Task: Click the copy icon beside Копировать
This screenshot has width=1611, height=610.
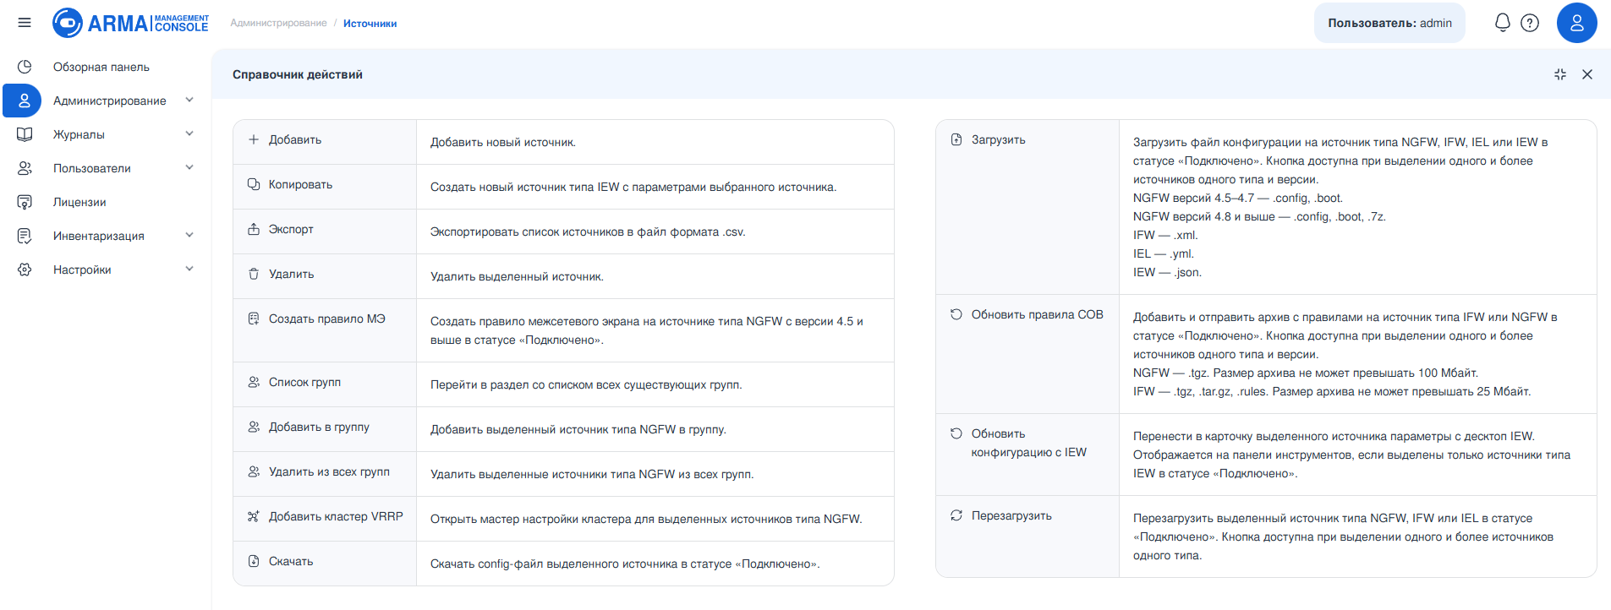Action: click(x=254, y=184)
